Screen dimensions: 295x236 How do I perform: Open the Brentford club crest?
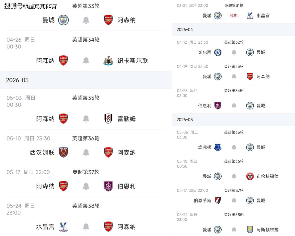(x=250, y=176)
